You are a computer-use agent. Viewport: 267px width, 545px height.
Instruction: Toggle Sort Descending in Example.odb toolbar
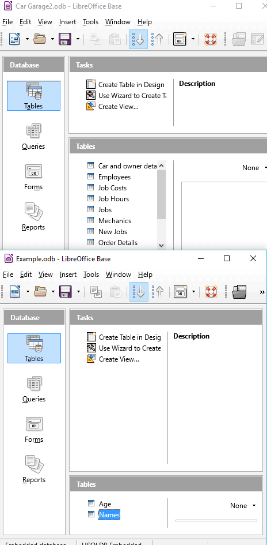158,292
